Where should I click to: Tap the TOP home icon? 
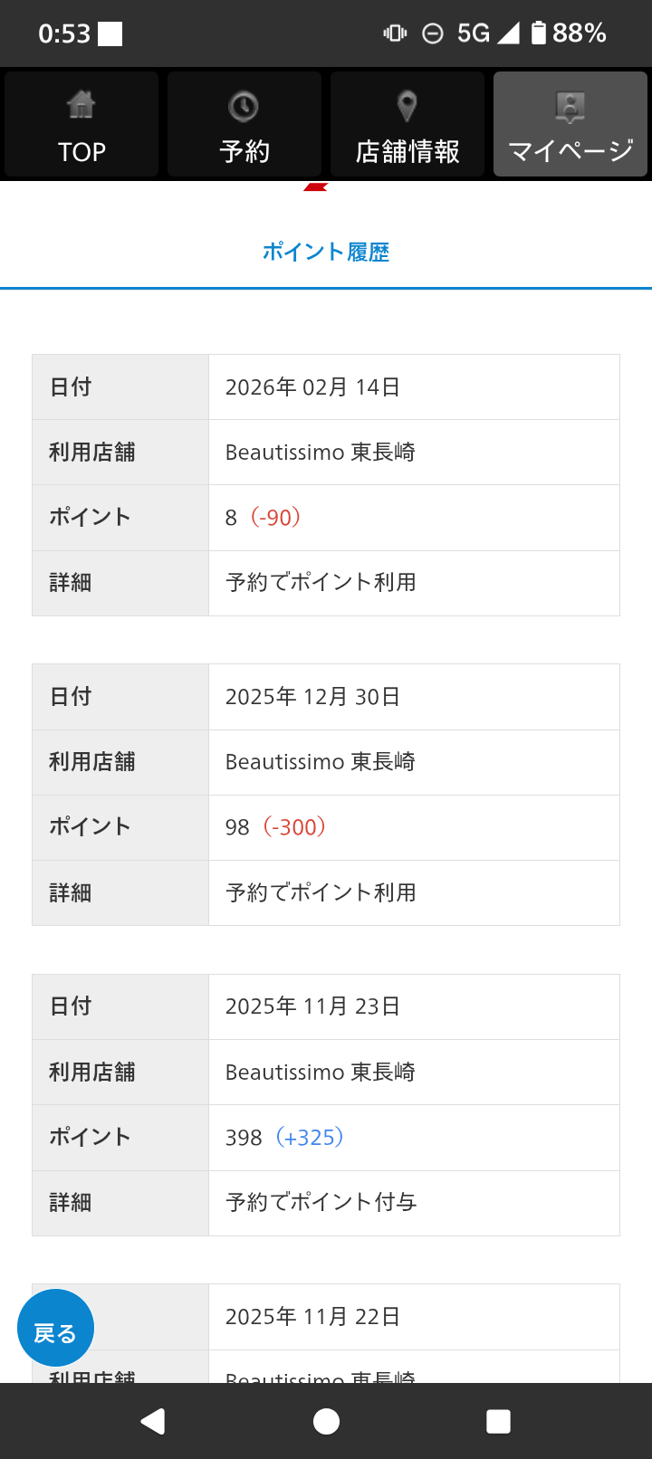[81, 105]
